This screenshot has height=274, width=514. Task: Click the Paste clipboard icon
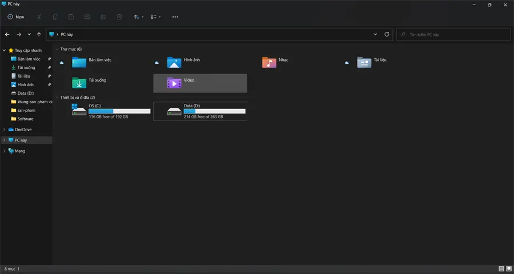pyautogui.click(x=71, y=17)
